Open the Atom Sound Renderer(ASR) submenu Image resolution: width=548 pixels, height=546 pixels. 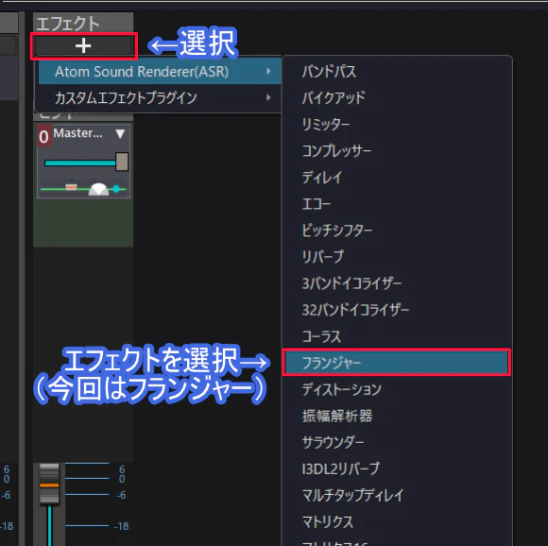tap(160, 72)
